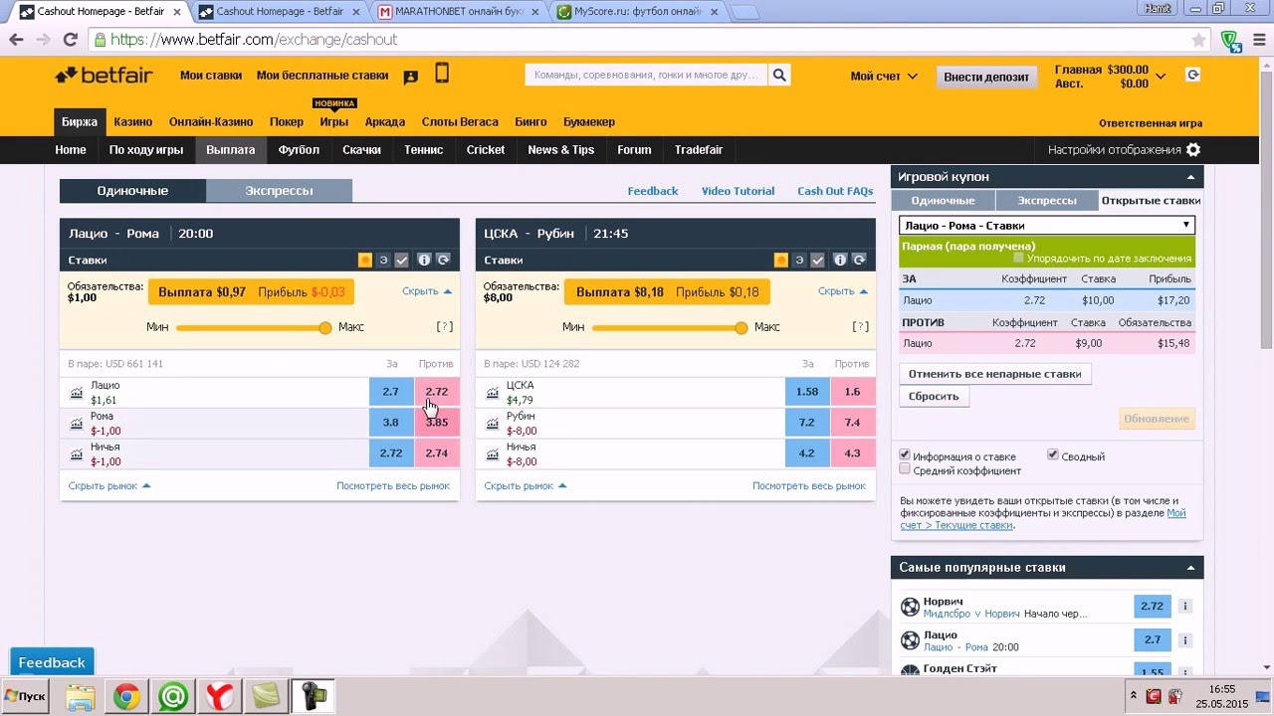1274x716 pixels.
Task: Cash out Лацио - Рома for $0,97
Action: tap(251, 292)
